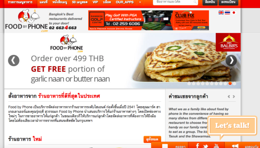Switch language using the UK flag icon

tap(221, 13)
